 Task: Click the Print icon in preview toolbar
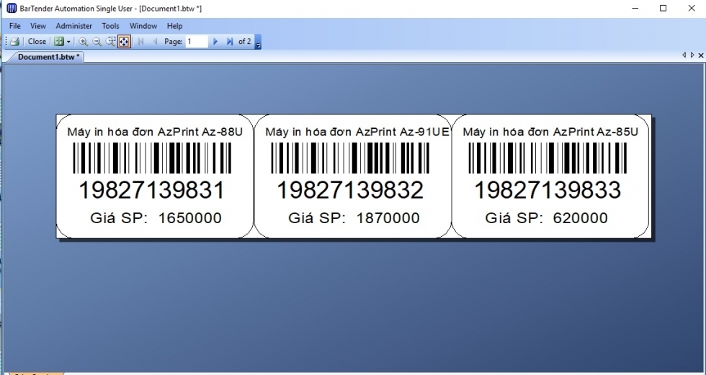pyautogui.click(x=15, y=41)
